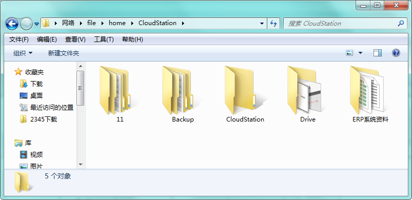Open the 帮助(H) menu
This screenshot has width=412, height=200.
click(x=132, y=39)
